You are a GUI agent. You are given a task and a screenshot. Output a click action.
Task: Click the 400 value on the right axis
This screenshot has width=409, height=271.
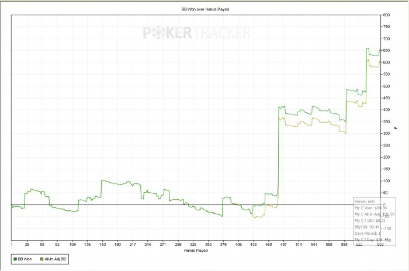(386, 110)
